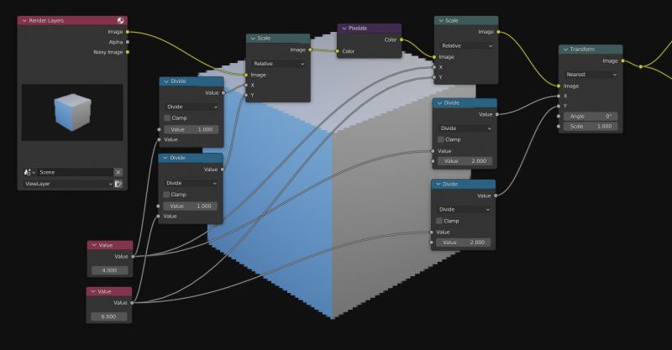Click the Pixelate Color output socket
The image size is (672, 350).
point(402,39)
